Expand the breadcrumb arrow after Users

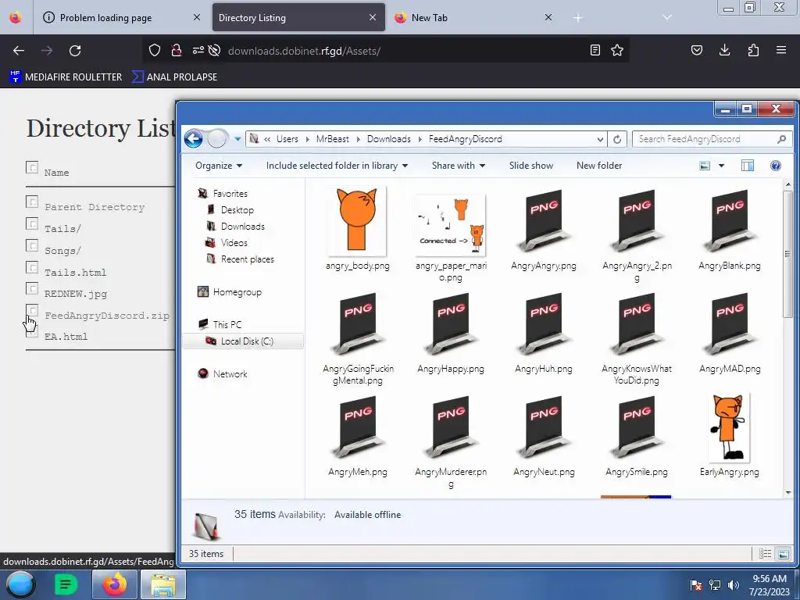(307, 139)
